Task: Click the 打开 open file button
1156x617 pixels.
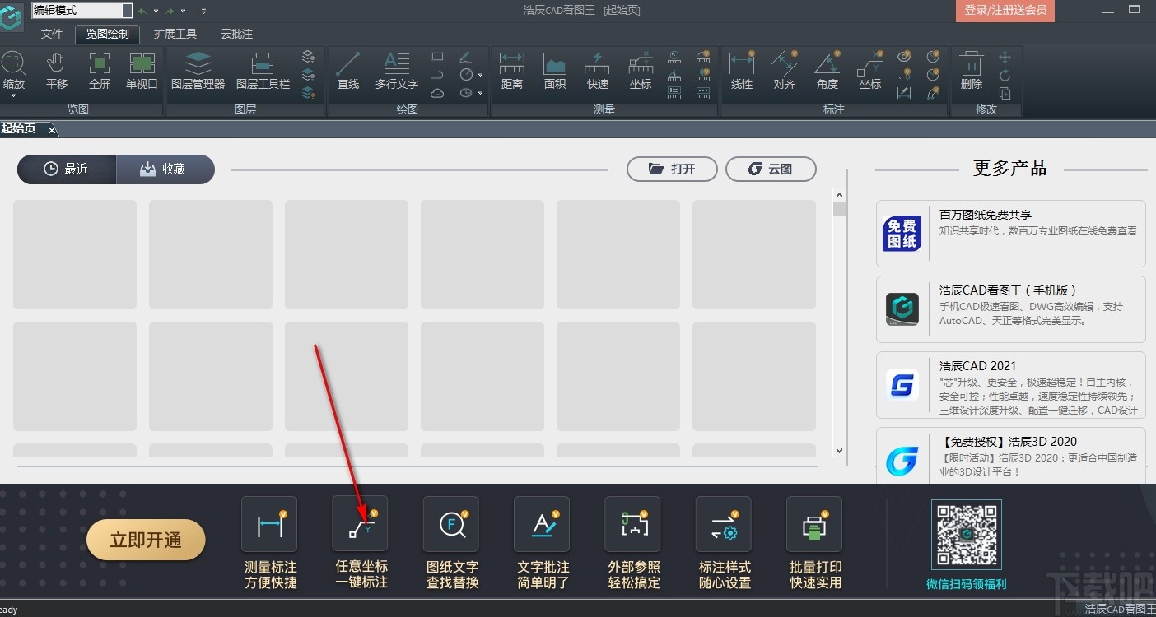Action: pyautogui.click(x=671, y=169)
